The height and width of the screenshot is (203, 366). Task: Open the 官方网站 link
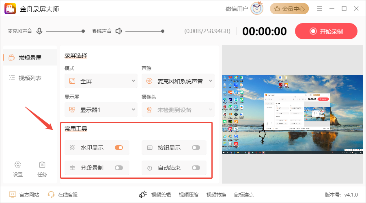point(24,195)
